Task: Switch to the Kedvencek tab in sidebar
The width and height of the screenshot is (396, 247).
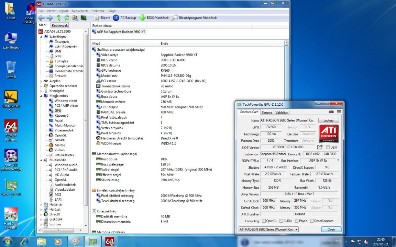Action: click(x=60, y=25)
